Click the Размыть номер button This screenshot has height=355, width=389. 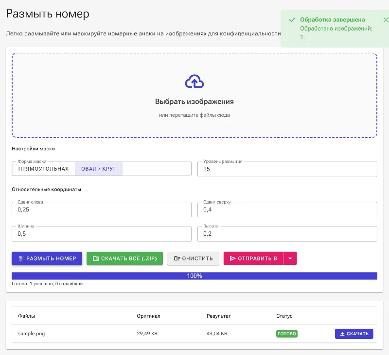click(x=47, y=258)
